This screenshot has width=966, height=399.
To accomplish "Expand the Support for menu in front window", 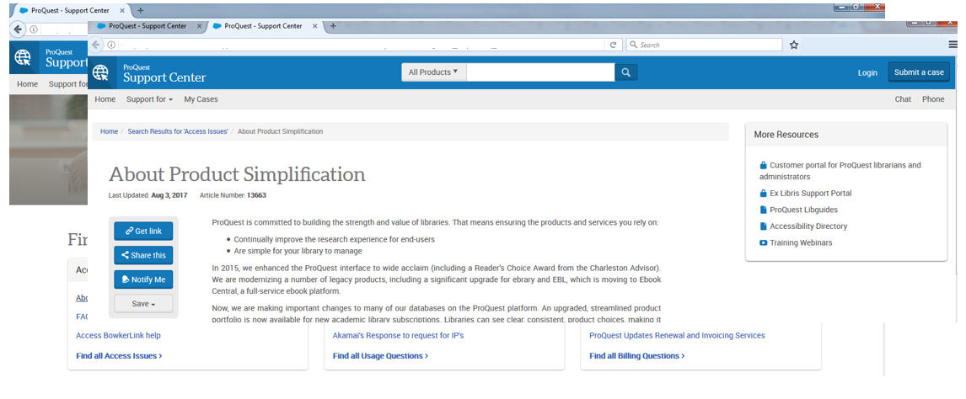I will [x=150, y=99].
